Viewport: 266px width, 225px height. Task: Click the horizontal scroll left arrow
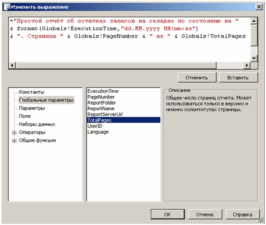(12, 65)
